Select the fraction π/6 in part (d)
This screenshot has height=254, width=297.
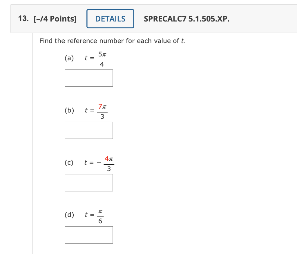point(101,215)
